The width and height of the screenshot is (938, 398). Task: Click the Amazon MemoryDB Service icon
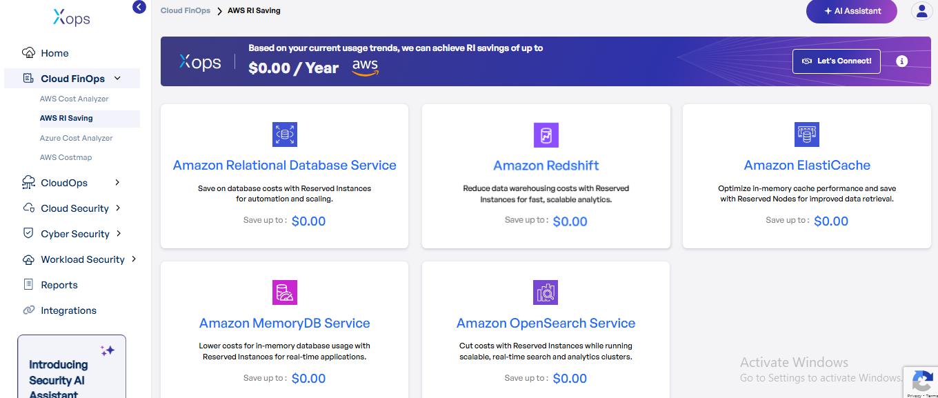[284, 292]
